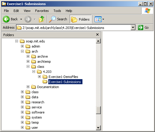Open the Back history dropdown arrow
Image resolution: width=155 pixels, height=132 pixels.
tap(21, 19)
